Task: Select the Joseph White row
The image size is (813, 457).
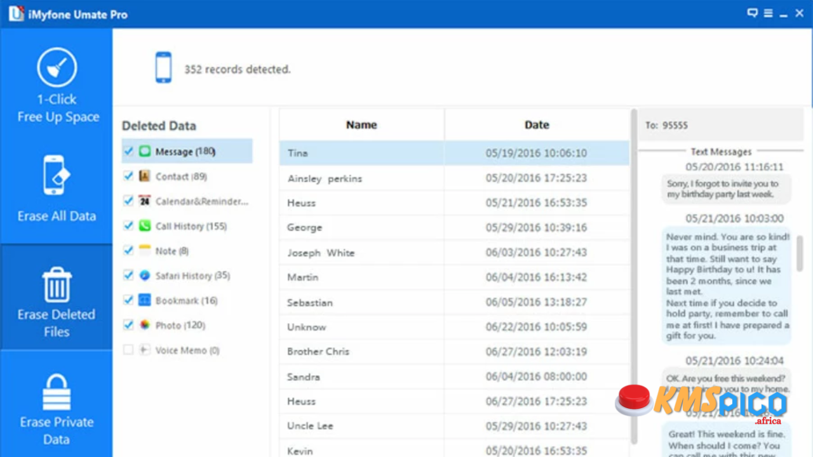Action: (454, 253)
